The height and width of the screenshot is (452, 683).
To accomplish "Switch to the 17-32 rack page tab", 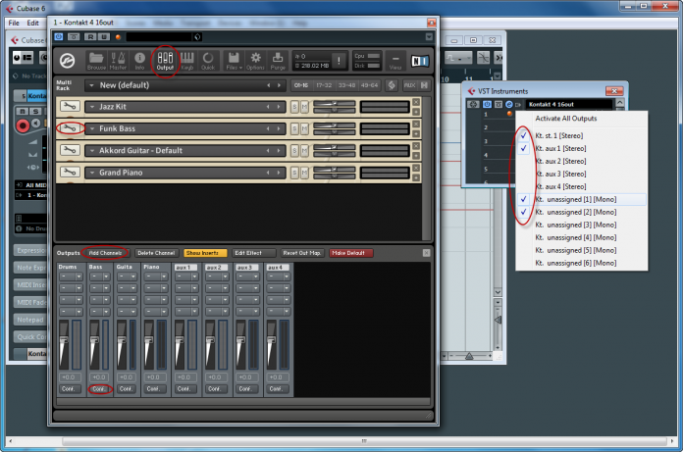I will pos(324,85).
